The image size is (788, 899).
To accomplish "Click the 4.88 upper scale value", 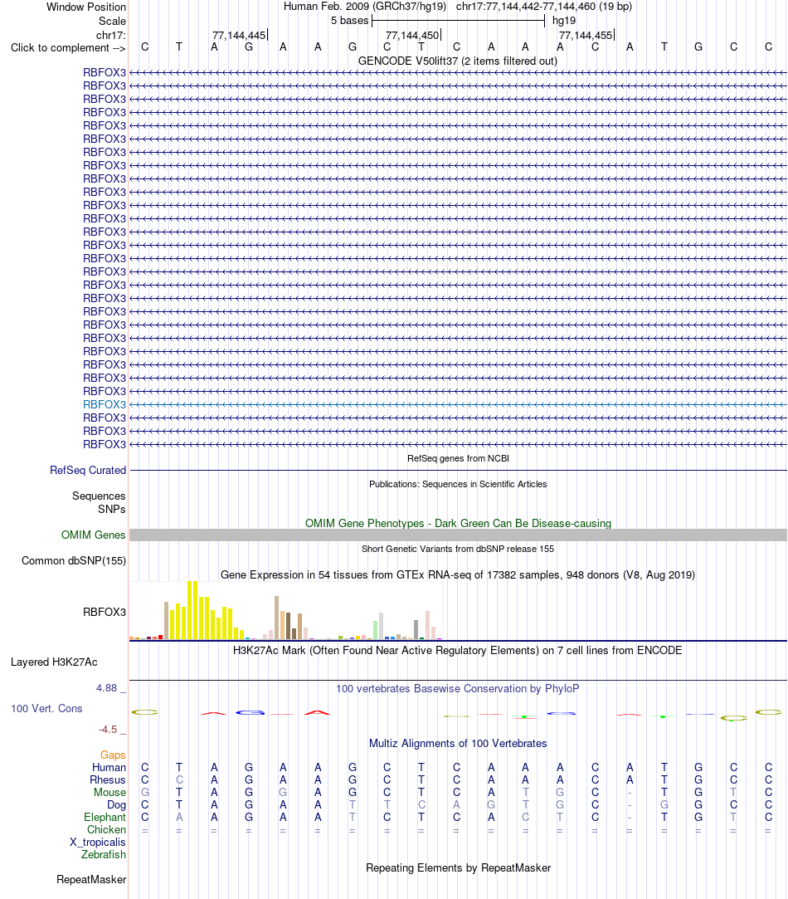I will 107,688.
